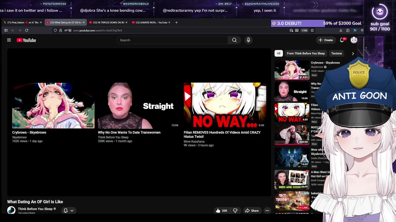Bookmark this page with the star icon

[312, 30]
